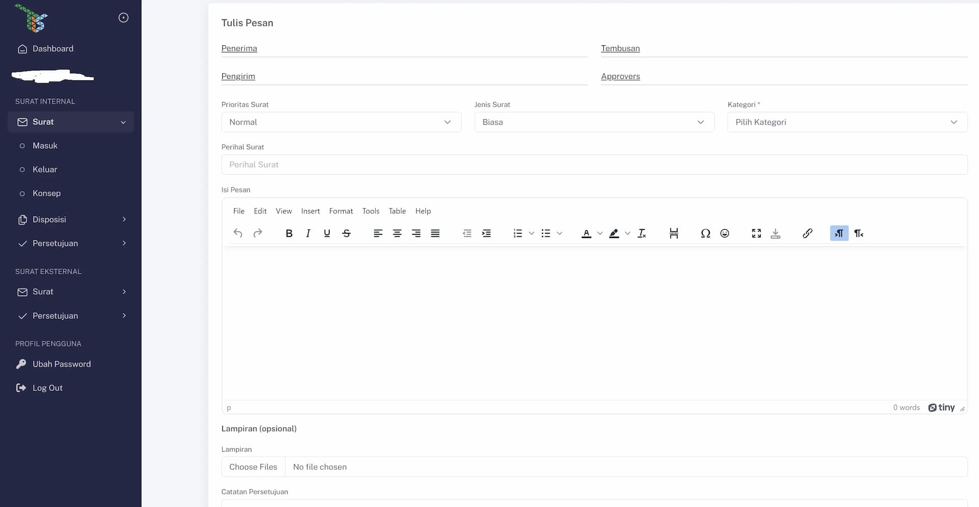Click the Perihal Surat input field
979x507 pixels.
point(594,165)
